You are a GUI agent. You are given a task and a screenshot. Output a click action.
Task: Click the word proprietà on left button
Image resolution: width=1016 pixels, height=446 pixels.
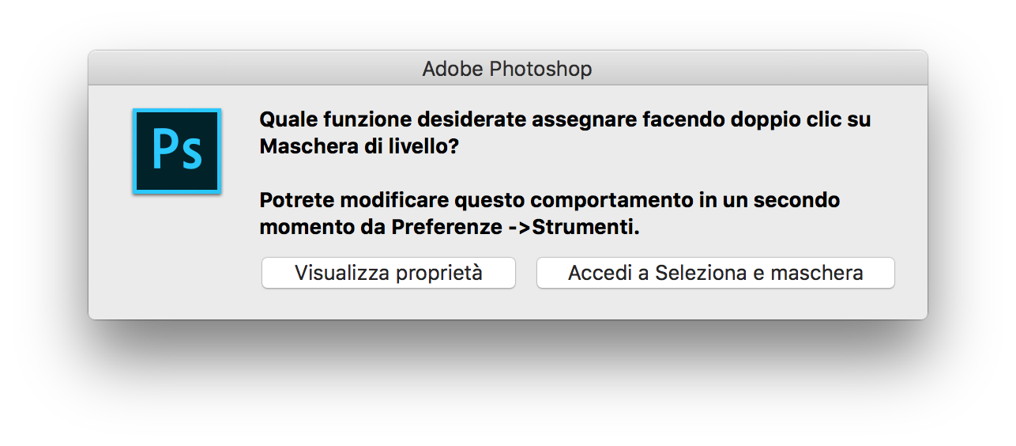click(x=438, y=273)
